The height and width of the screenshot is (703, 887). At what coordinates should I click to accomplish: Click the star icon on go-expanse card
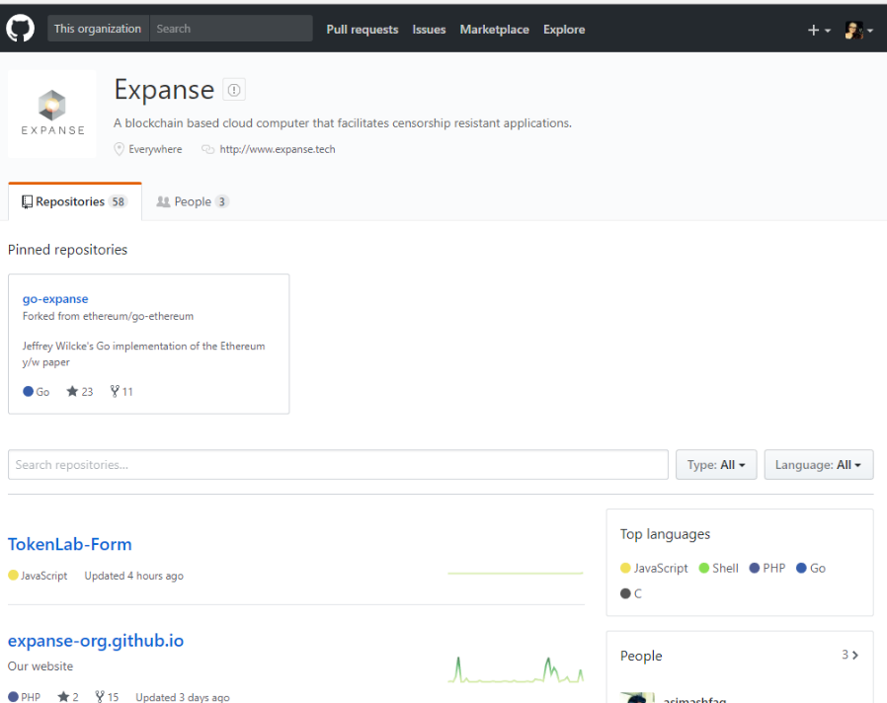[72, 391]
